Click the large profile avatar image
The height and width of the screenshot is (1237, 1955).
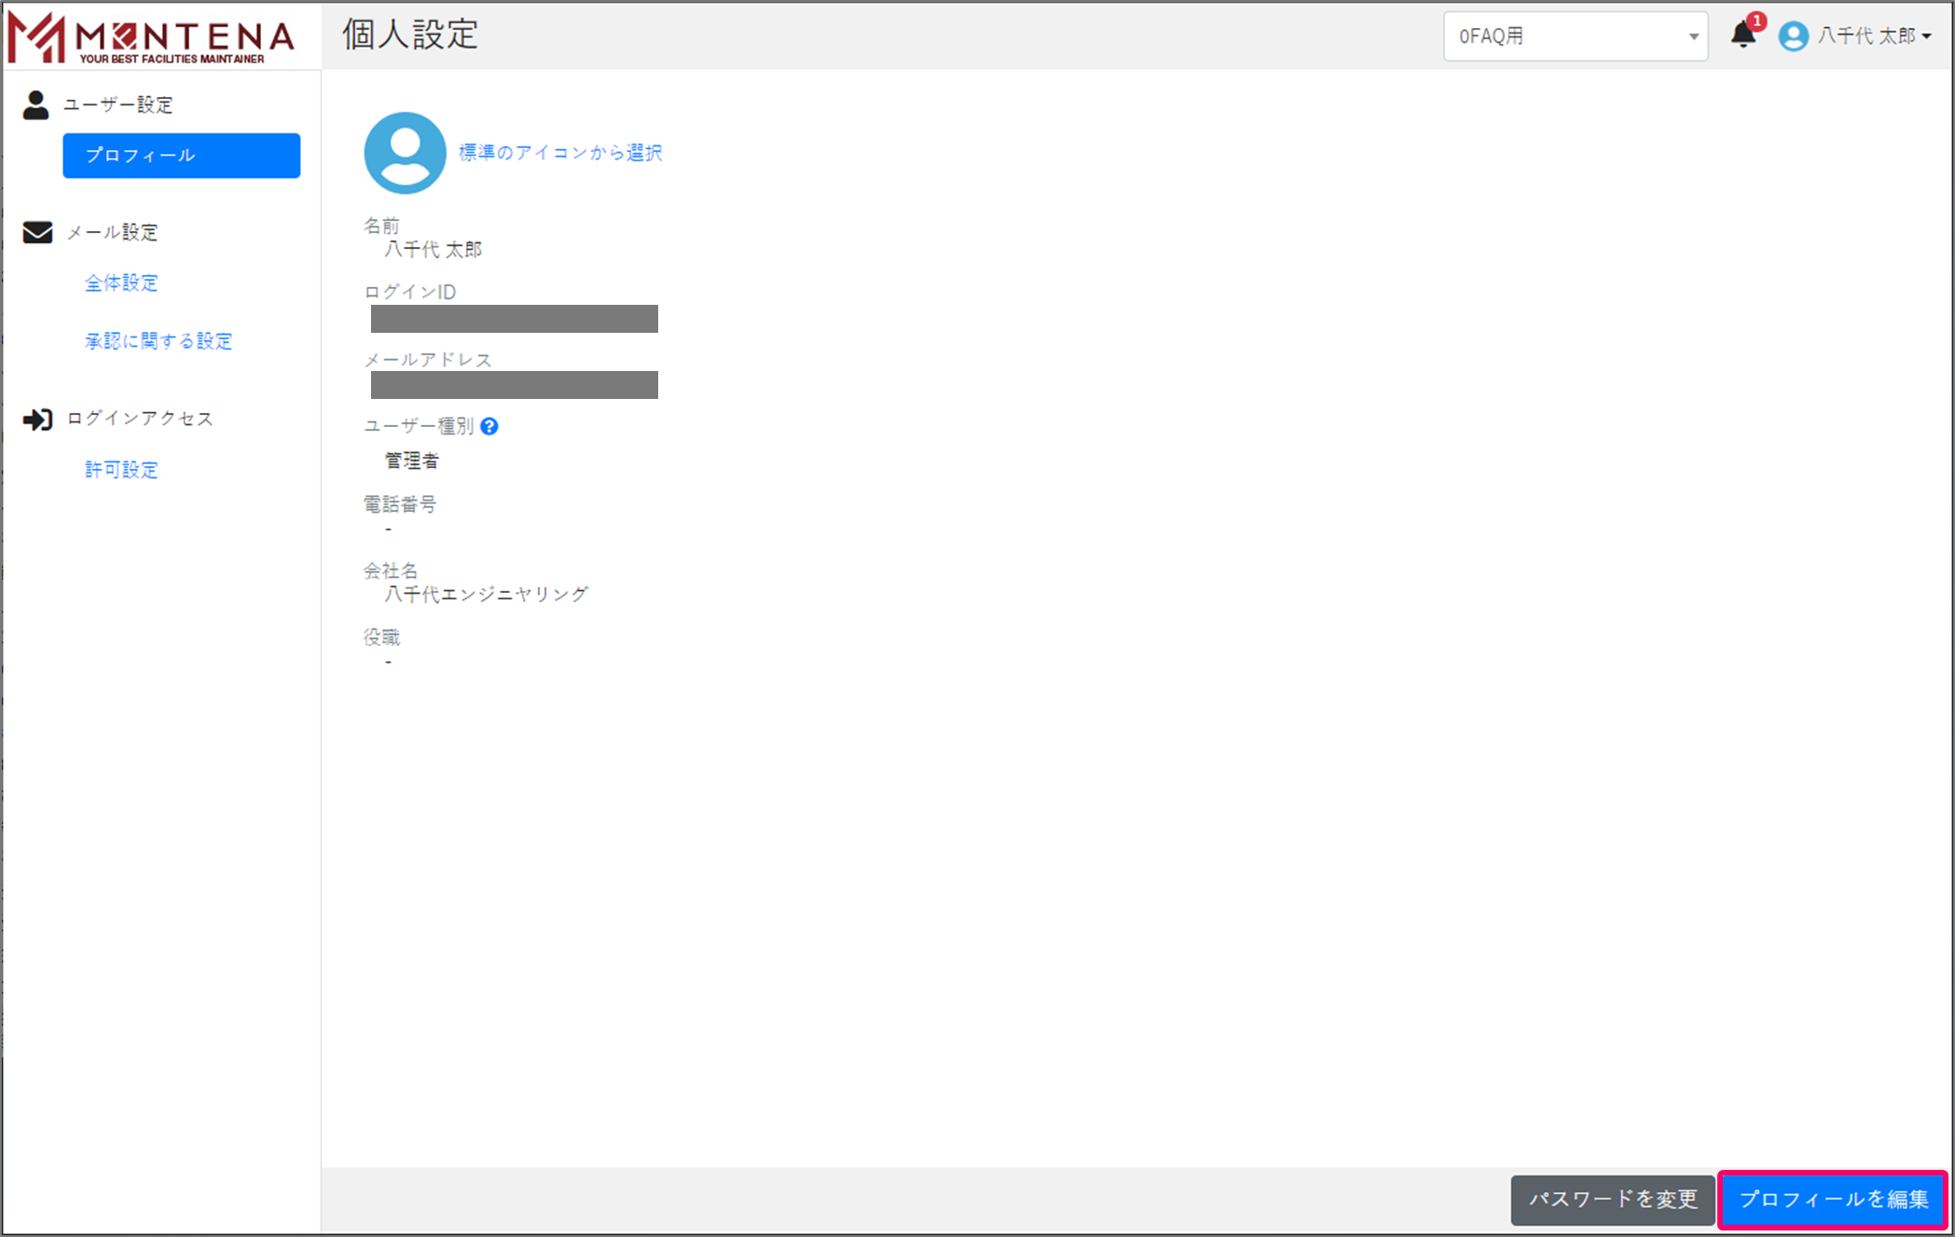[x=405, y=153]
